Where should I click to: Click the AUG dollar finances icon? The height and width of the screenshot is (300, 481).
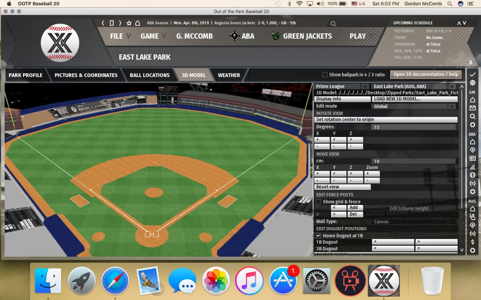472,242
